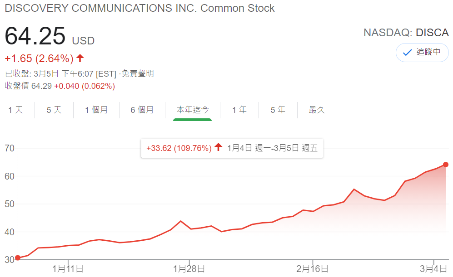
Task: Click the red end-point dot on chart
Action: coord(446,165)
